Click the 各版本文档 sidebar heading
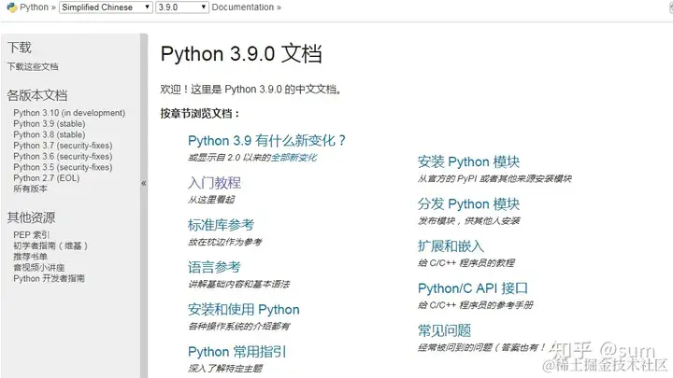The width and height of the screenshot is (673, 378). (x=37, y=95)
